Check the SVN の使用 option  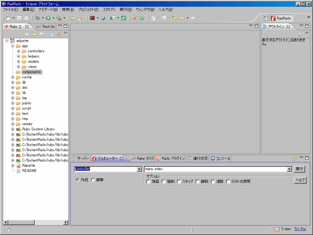pyautogui.click(x=228, y=181)
